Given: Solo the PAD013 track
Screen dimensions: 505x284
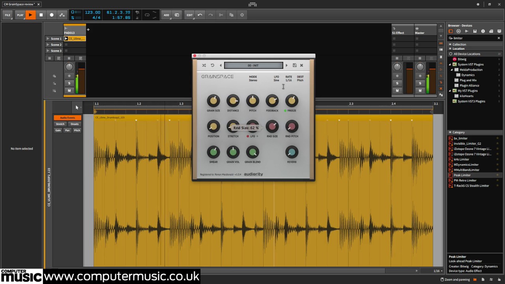Looking at the screenshot, I should point(69,83).
